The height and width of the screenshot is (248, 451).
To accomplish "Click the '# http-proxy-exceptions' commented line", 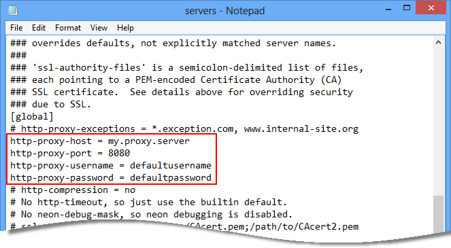I will [184, 128].
